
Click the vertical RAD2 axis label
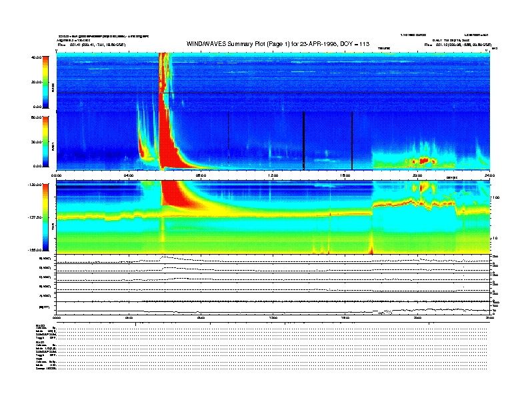click(53, 87)
